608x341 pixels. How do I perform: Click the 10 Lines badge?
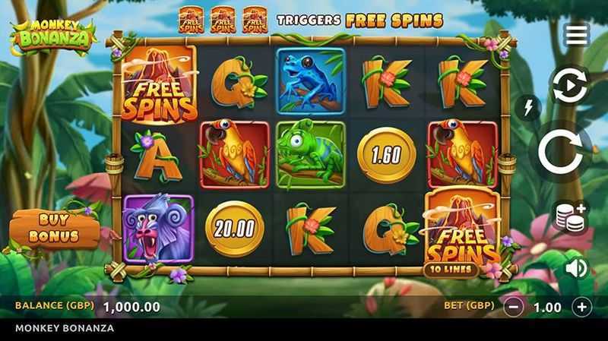(x=451, y=270)
